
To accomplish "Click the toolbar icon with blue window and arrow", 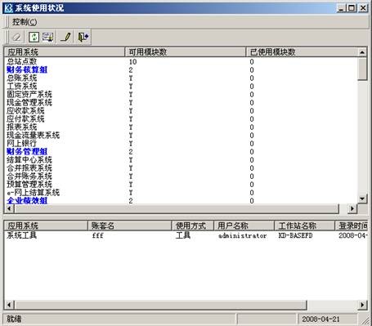I will point(48,37).
